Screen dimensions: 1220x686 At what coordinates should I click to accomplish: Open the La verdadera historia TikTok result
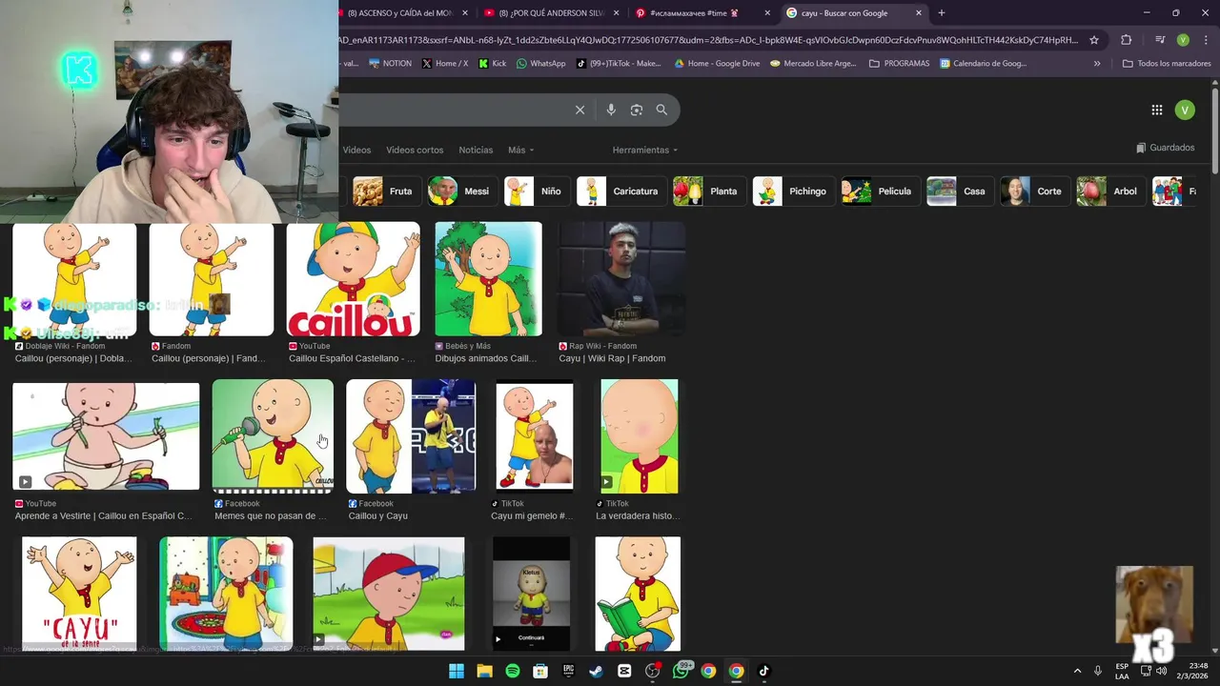(640, 436)
